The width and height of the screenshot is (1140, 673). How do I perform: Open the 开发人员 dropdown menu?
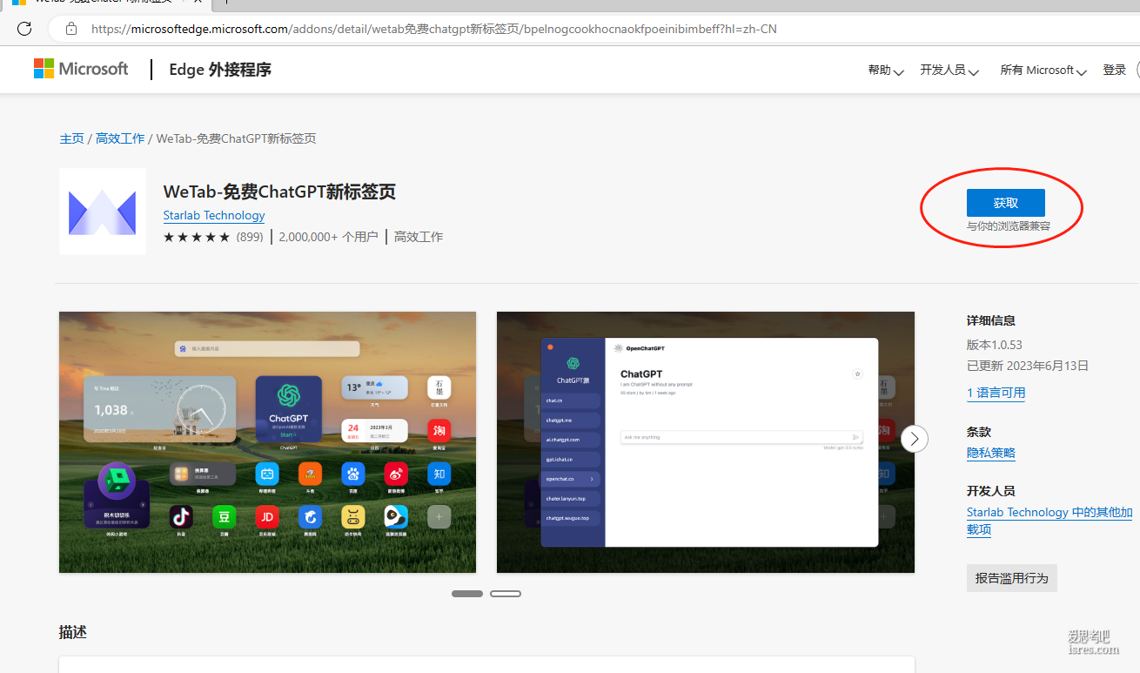949,71
